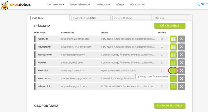The height and width of the screenshot is (112, 208).
Task: Open the results grid for oddiak
Action: click(x=173, y=63)
